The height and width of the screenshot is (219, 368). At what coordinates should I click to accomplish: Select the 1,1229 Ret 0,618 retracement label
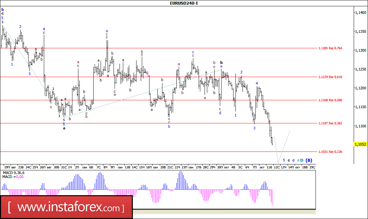tap(330, 77)
